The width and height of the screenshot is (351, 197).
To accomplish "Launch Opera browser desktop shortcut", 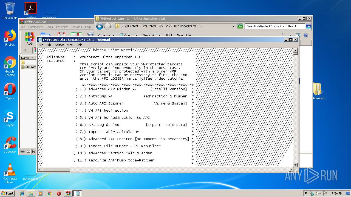I will (x=10, y=91).
